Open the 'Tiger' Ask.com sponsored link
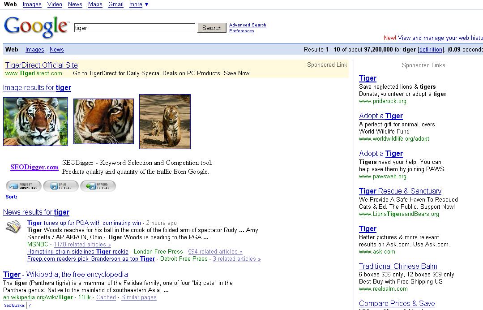Image resolution: width=483 pixels, height=310 pixels. pyautogui.click(x=368, y=228)
